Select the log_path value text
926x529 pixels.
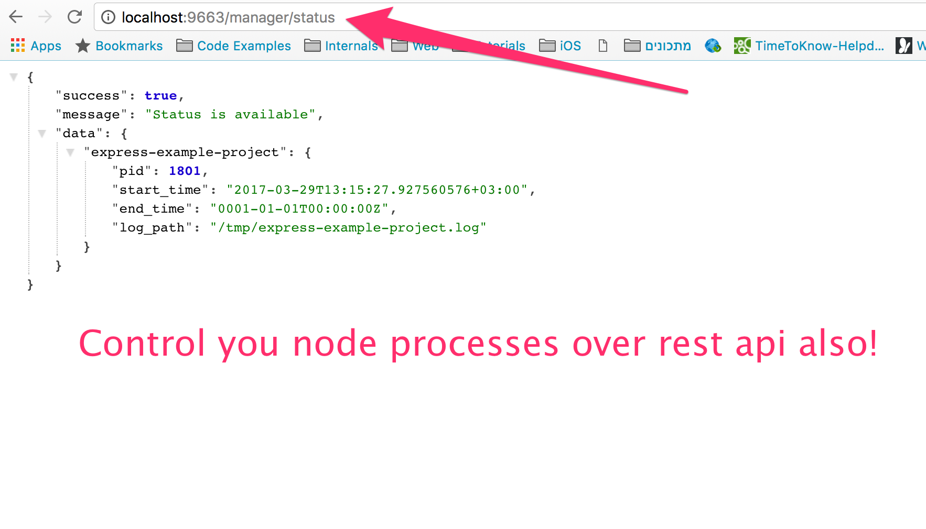pos(348,227)
